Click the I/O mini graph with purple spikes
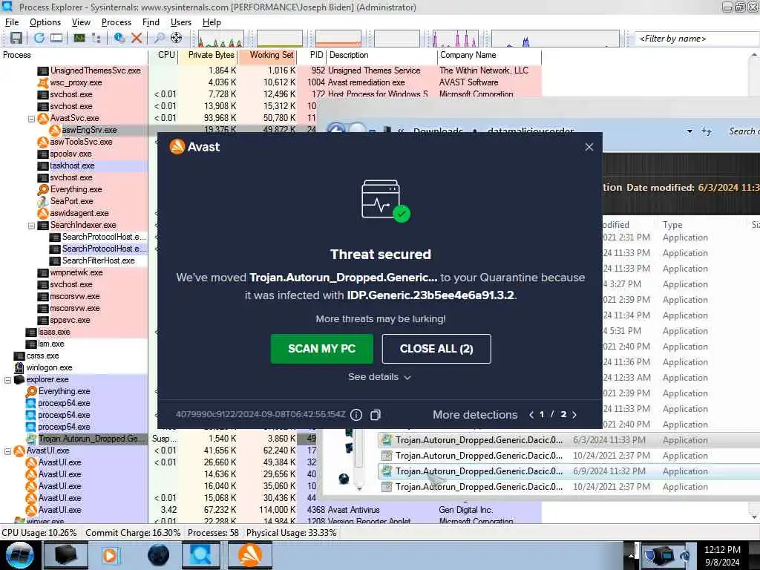This screenshot has height=570, width=760. point(455,39)
